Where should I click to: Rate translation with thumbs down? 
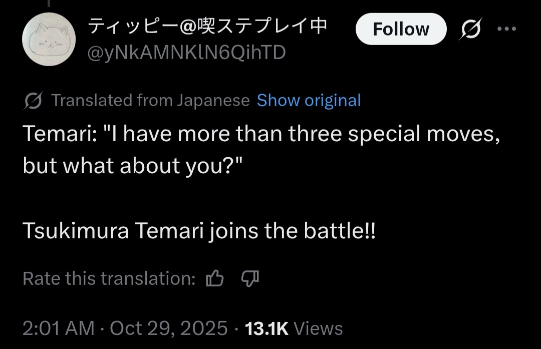pyautogui.click(x=249, y=278)
